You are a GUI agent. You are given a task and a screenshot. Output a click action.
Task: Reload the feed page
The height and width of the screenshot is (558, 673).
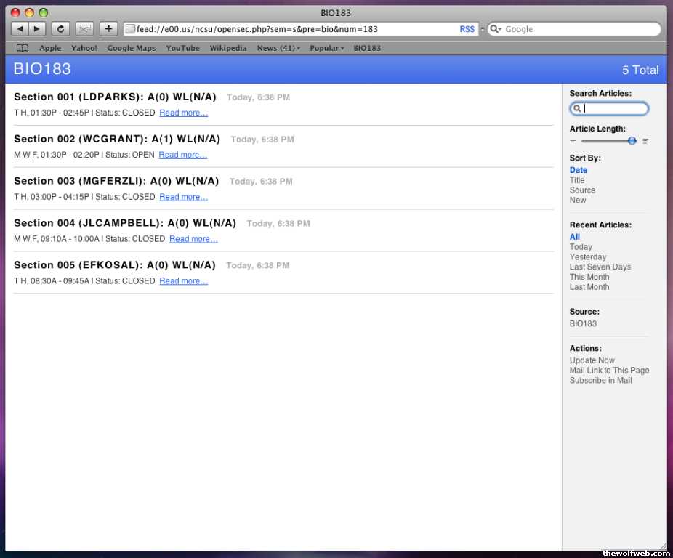pyautogui.click(x=60, y=29)
